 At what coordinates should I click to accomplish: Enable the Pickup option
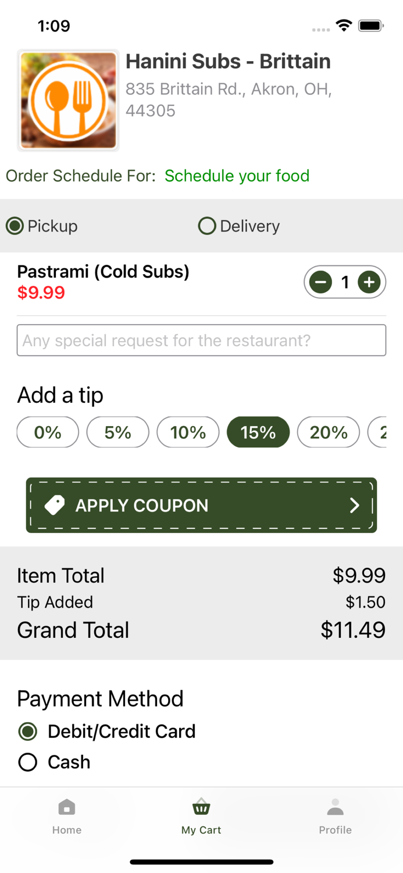15,226
